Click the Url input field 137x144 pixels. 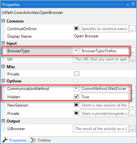coord(101,59)
